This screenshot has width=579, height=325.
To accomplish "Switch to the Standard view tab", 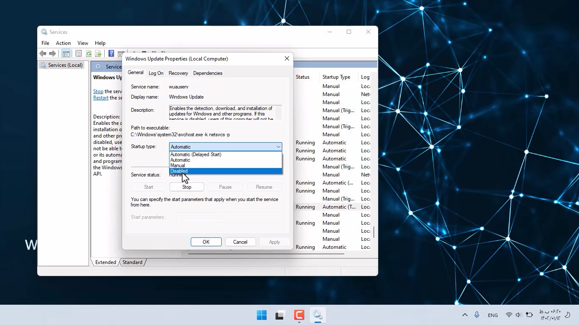I will [x=132, y=262].
